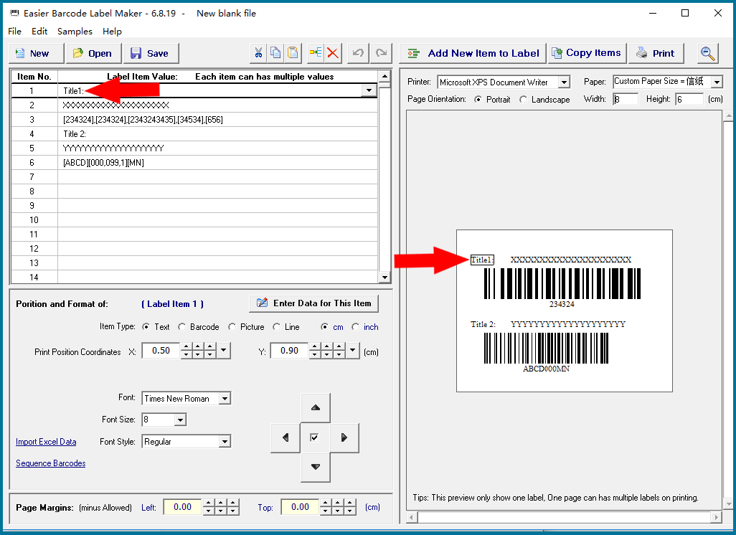Image resolution: width=736 pixels, height=535 pixels.
Task: Create a New label file
Action: [36, 53]
